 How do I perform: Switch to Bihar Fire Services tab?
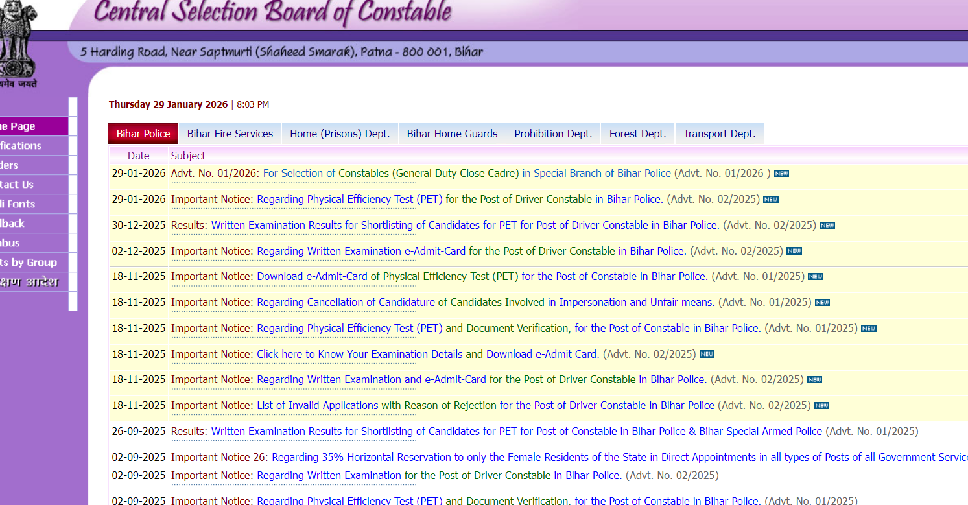point(230,134)
